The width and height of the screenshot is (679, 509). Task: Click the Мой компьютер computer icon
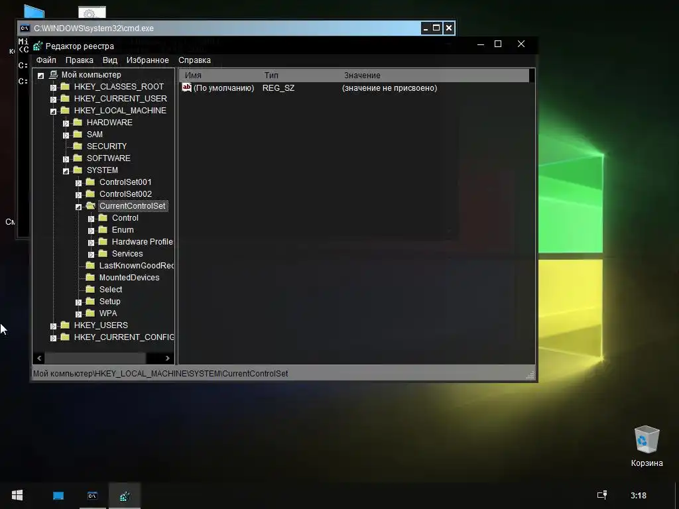pos(53,74)
